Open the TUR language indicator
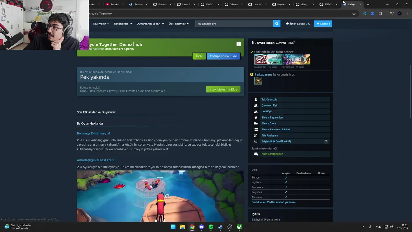Image resolution: width=412 pixels, height=232 pixels. (379, 227)
